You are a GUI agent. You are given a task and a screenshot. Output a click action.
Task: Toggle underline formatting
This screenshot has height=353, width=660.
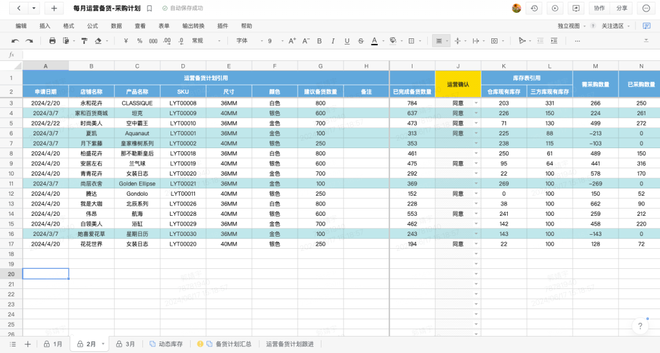[347, 41]
